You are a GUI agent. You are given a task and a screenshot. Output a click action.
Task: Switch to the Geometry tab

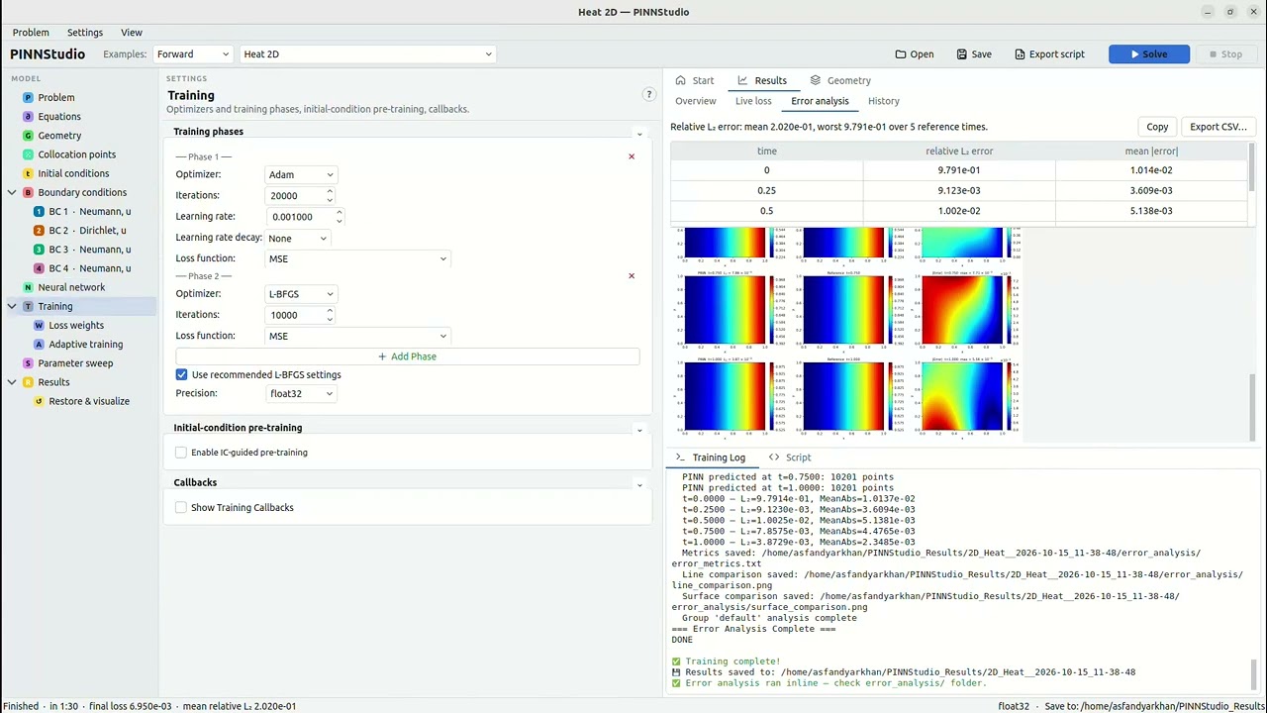click(840, 80)
